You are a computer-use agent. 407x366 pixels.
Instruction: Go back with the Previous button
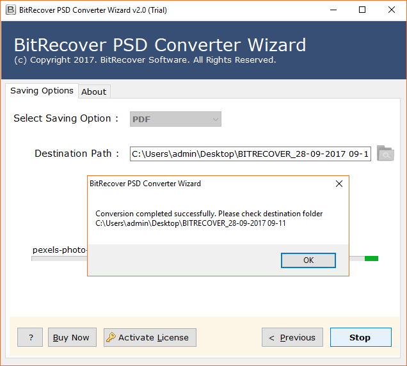(292, 337)
